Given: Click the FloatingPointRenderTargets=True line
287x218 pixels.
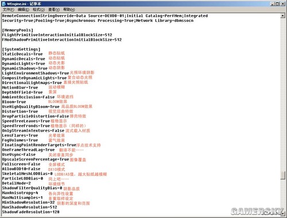Looking at the screenshot, I should pyautogui.click(x=39, y=145).
